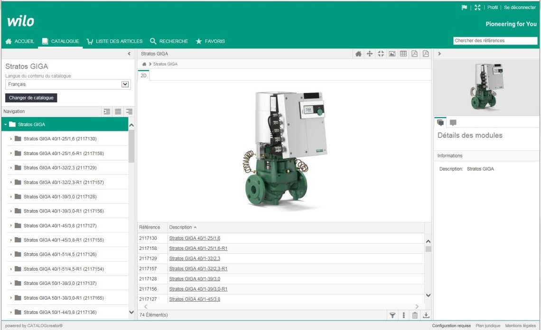Click the ACCUEIL house icon
Viewport: 541px width, 330px height.
[x=9, y=41]
